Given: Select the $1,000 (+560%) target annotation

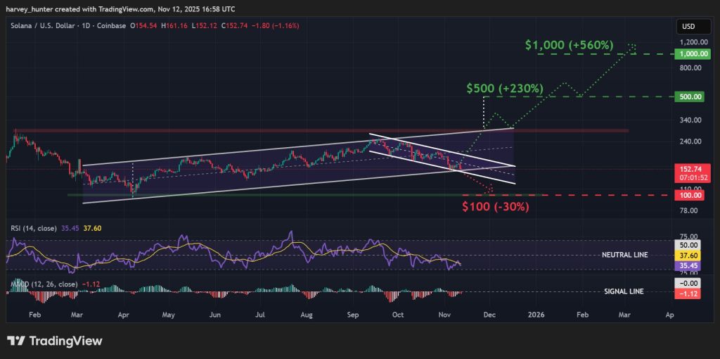Looking at the screenshot, I should (569, 44).
